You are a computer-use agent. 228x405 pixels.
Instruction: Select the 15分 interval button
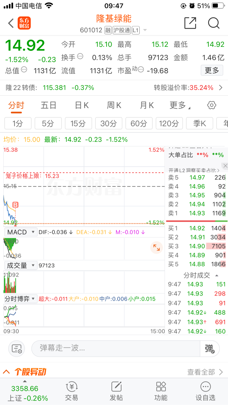pyautogui.click(x=78, y=123)
